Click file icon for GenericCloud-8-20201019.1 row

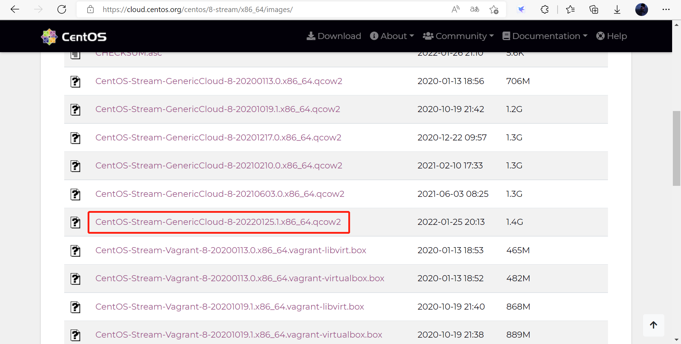point(75,110)
